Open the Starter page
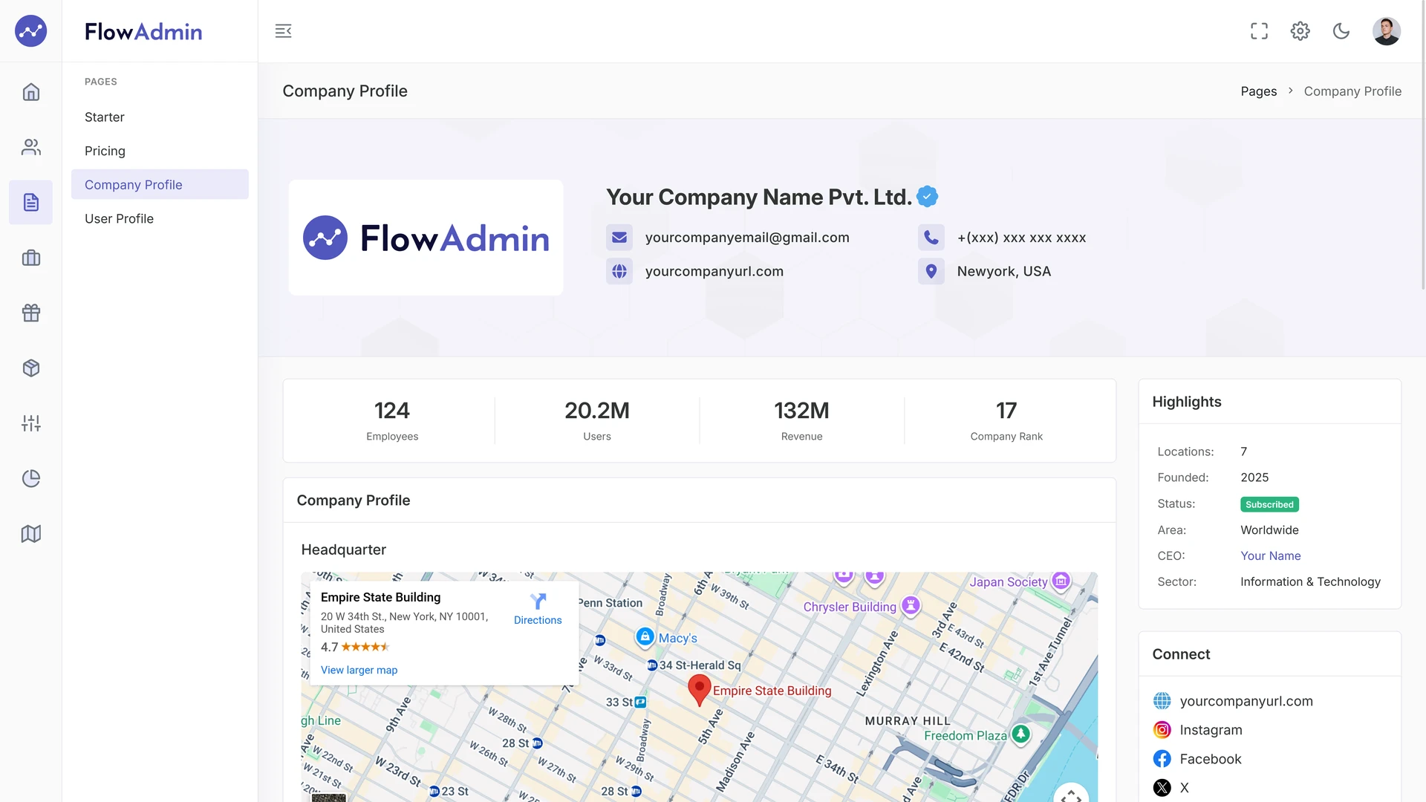Image resolution: width=1426 pixels, height=802 pixels. (160, 117)
